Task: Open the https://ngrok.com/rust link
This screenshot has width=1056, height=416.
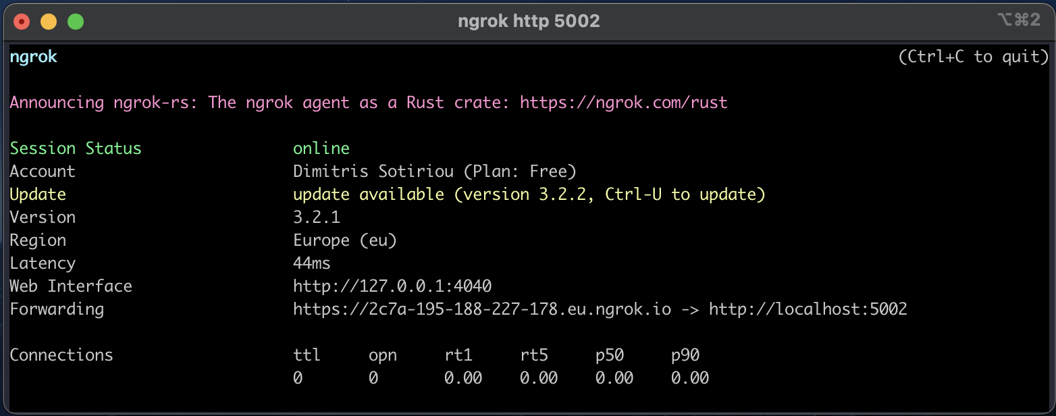Action: coord(624,103)
